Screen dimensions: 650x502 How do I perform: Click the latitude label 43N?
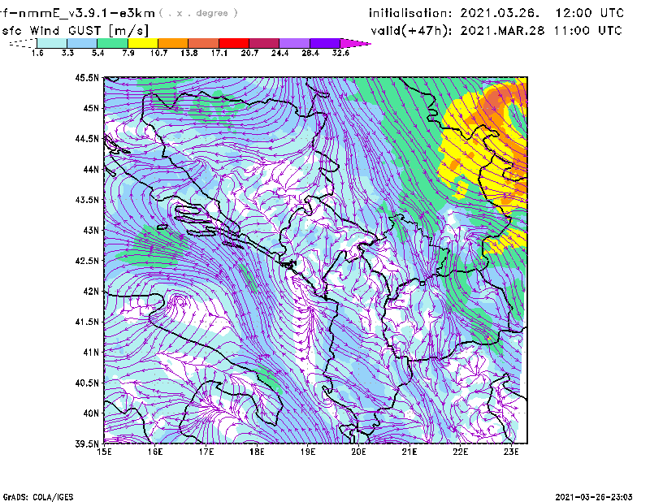[x=91, y=230]
